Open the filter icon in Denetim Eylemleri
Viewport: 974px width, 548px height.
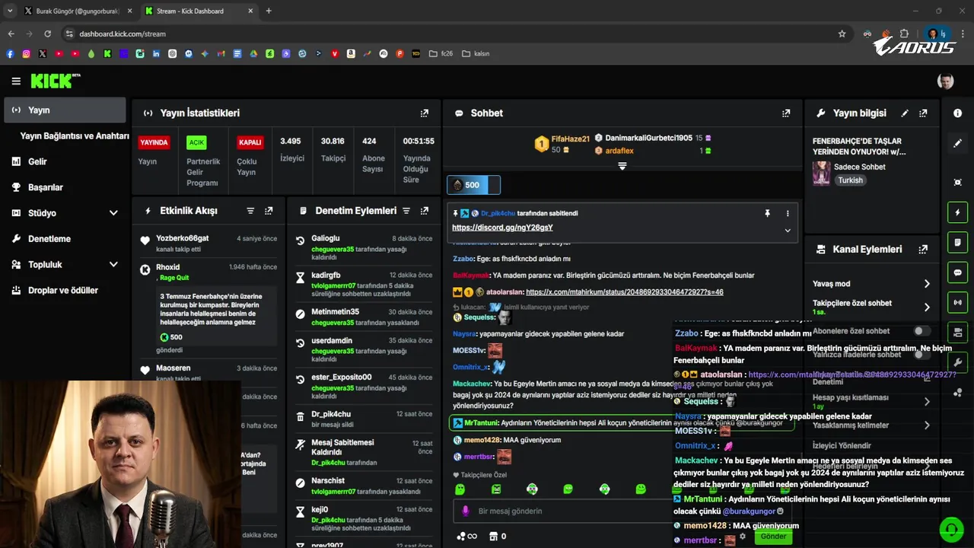click(x=406, y=211)
